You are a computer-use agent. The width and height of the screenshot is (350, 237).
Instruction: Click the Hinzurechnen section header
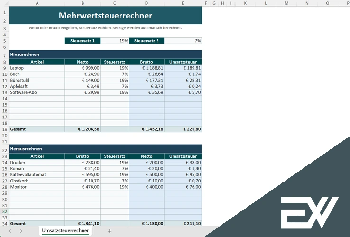[x=106, y=55]
